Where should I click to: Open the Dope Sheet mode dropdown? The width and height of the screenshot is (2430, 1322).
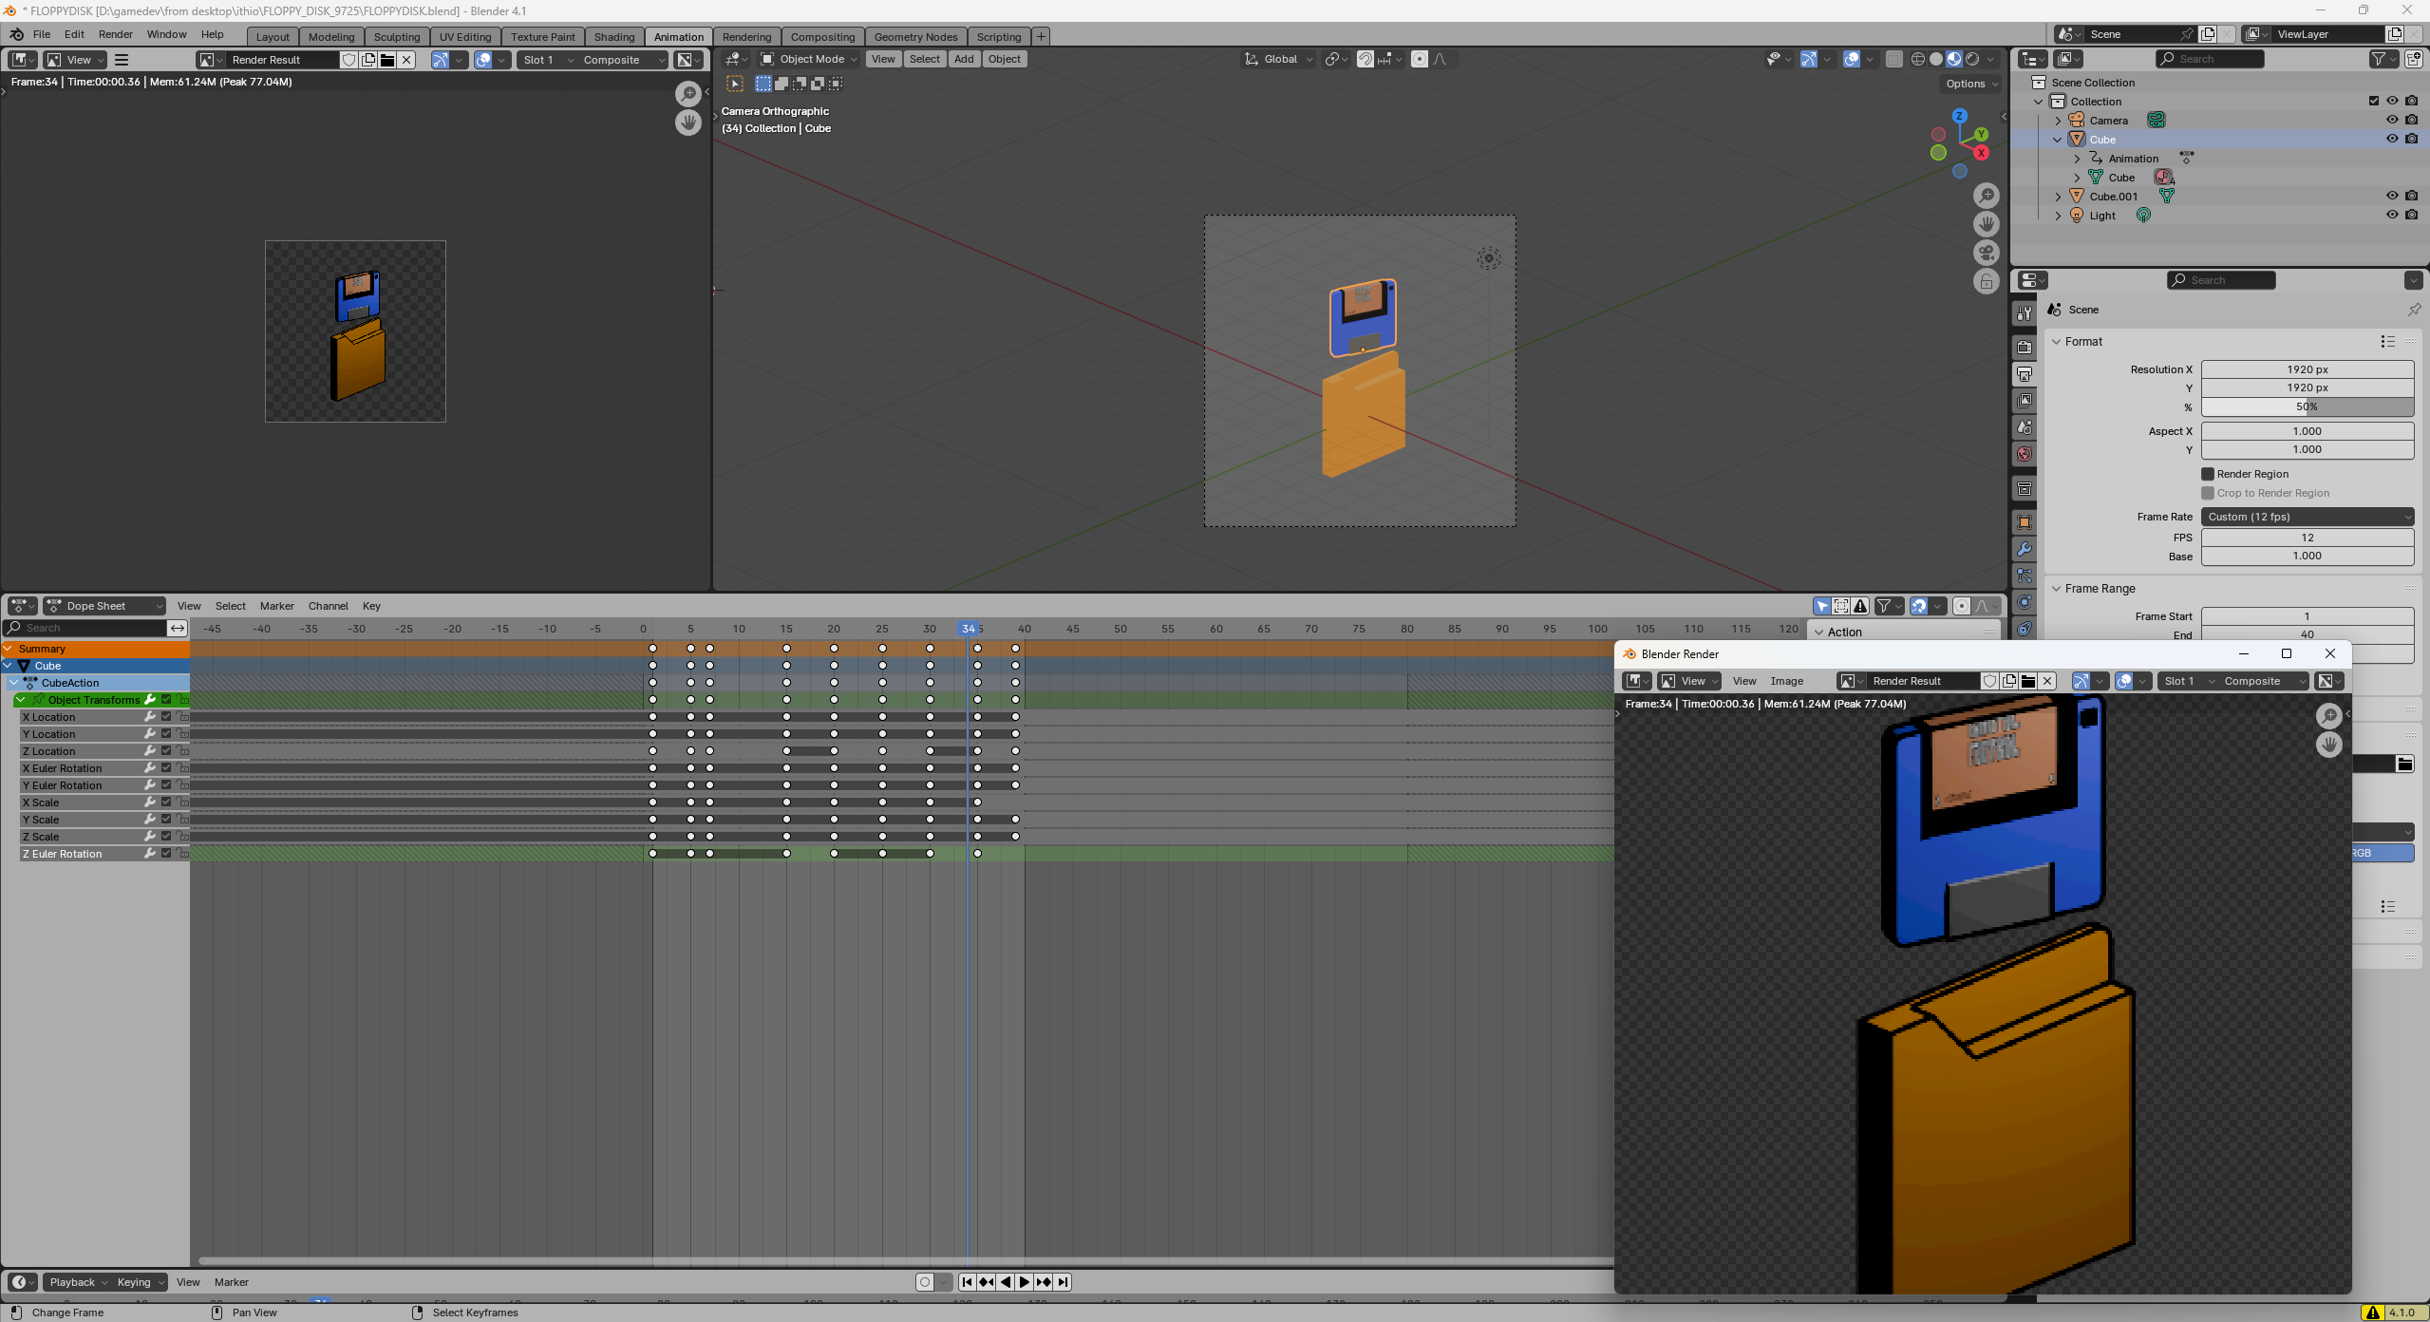(x=104, y=606)
